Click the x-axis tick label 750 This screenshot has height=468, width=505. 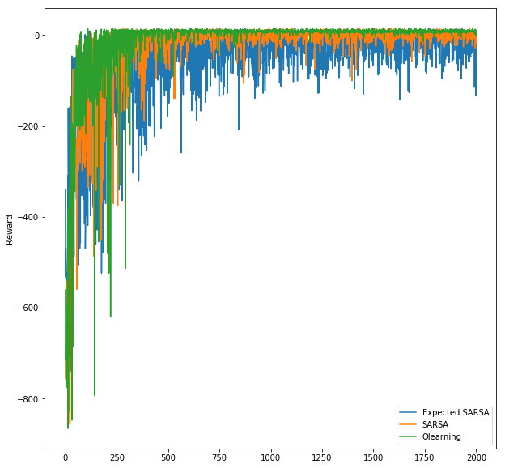tap(219, 457)
